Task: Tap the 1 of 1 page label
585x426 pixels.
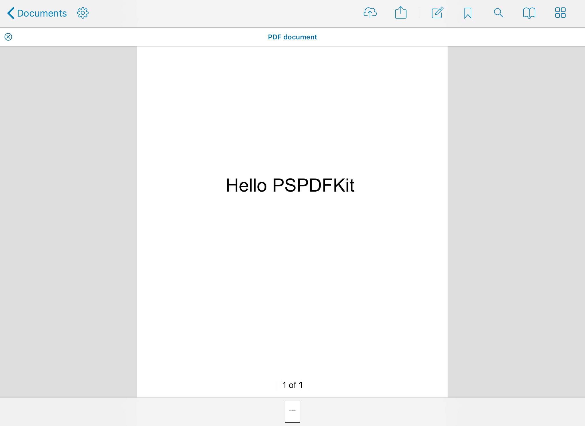Action: (292, 385)
